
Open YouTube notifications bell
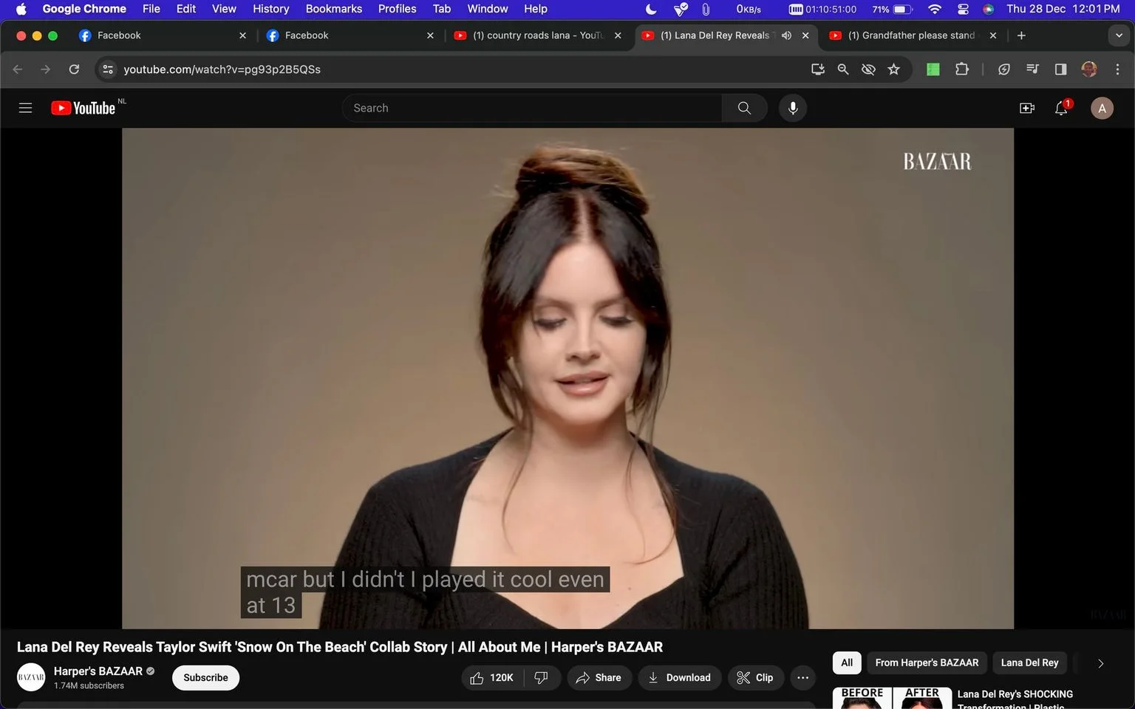pos(1062,108)
